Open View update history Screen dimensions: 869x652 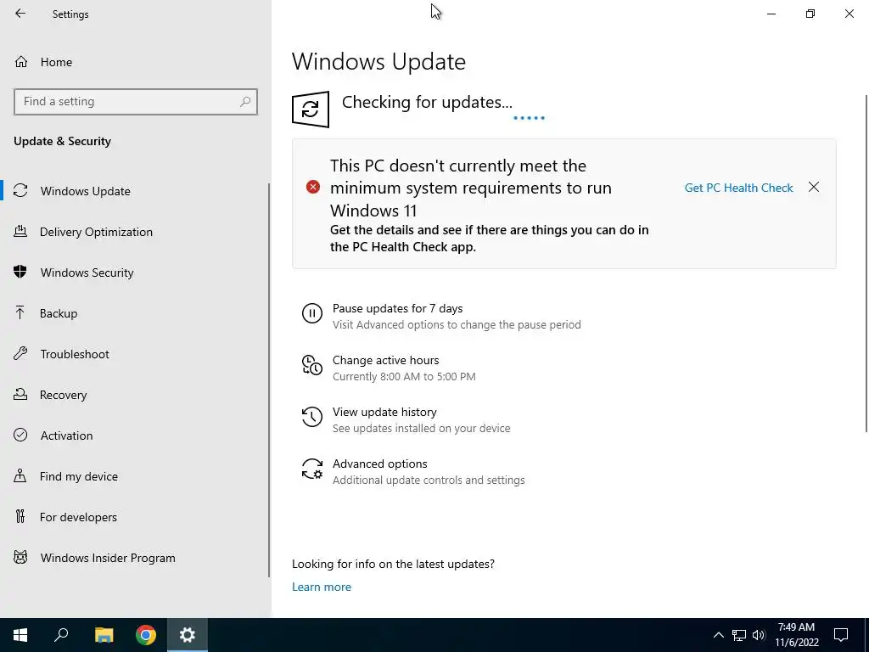[x=384, y=412]
